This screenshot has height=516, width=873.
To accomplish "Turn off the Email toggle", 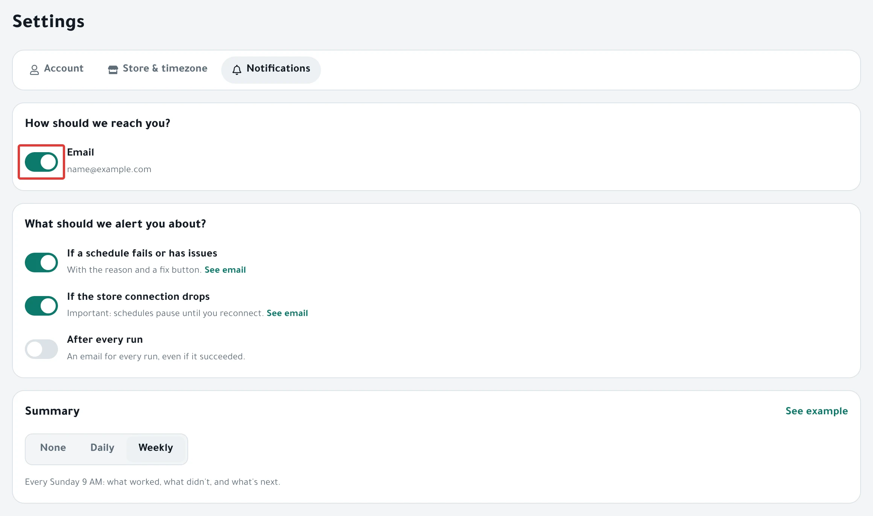I will pyautogui.click(x=41, y=162).
